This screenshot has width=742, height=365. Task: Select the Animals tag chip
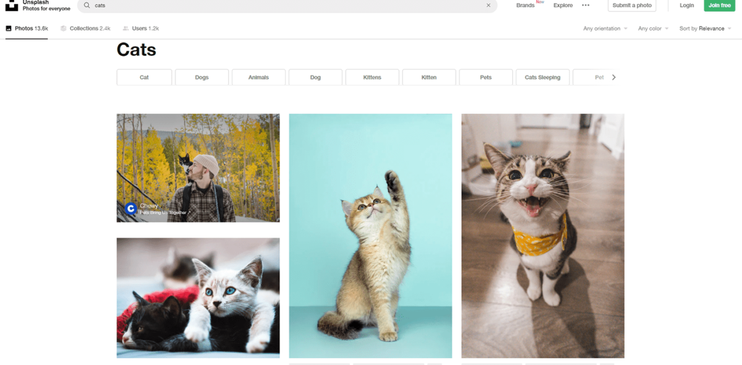[x=258, y=77]
